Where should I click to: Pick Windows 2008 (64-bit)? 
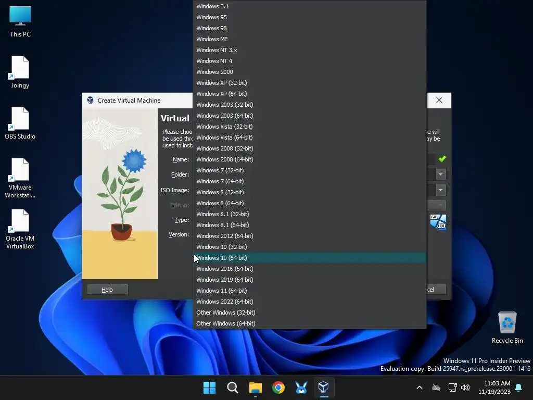click(x=310, y=159)
